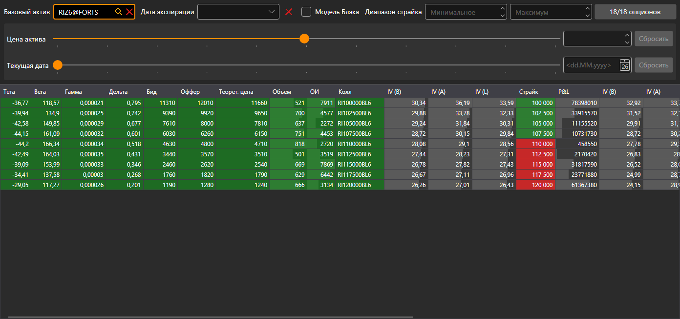
Task: Reset the asset price with Сбросить
Action: tap(654, 39)
